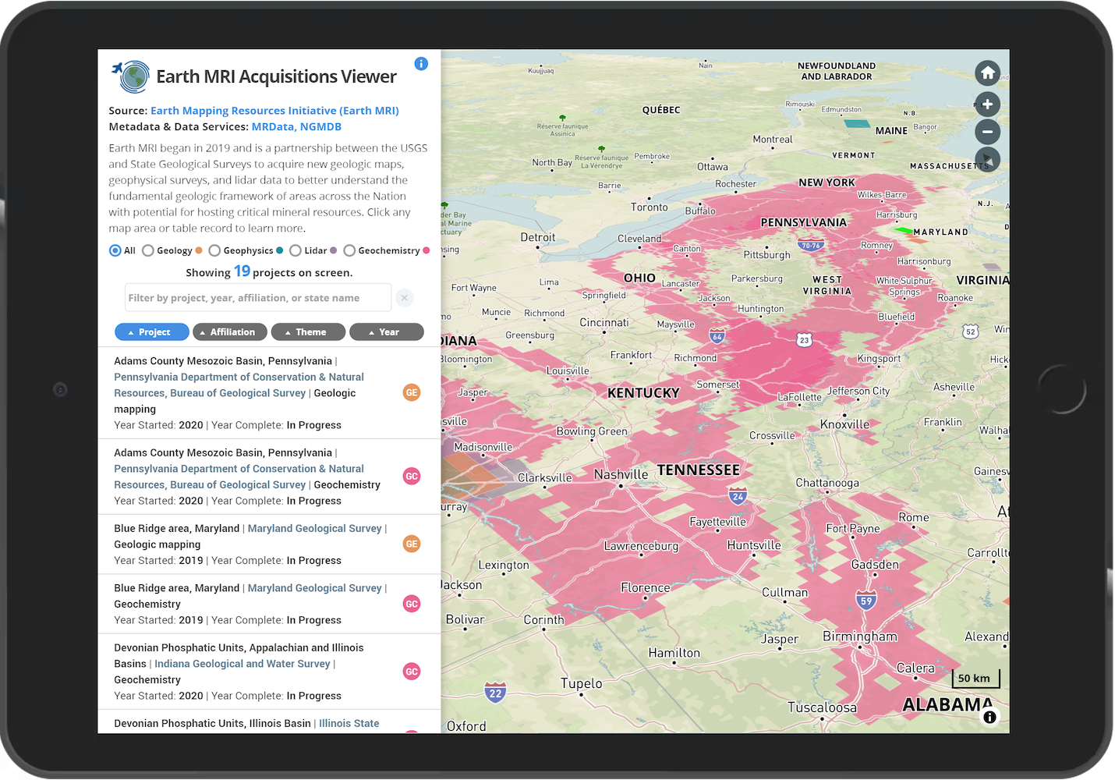Open map attribution info icon at bottom right

click(989, 717)
